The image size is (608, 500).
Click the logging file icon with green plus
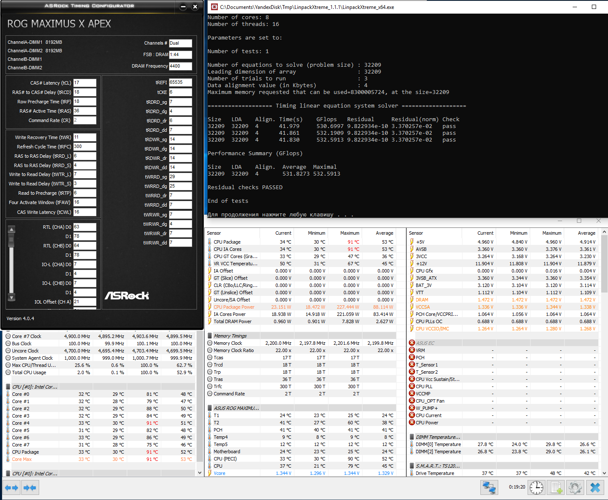(556, 487)
